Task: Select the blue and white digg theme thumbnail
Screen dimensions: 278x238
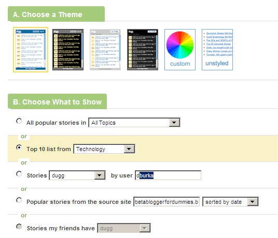Action: [31, 50]
